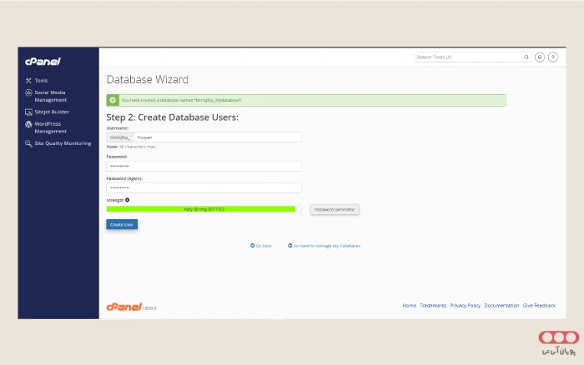Open the notifications bell icon

(x=540, y=57)
